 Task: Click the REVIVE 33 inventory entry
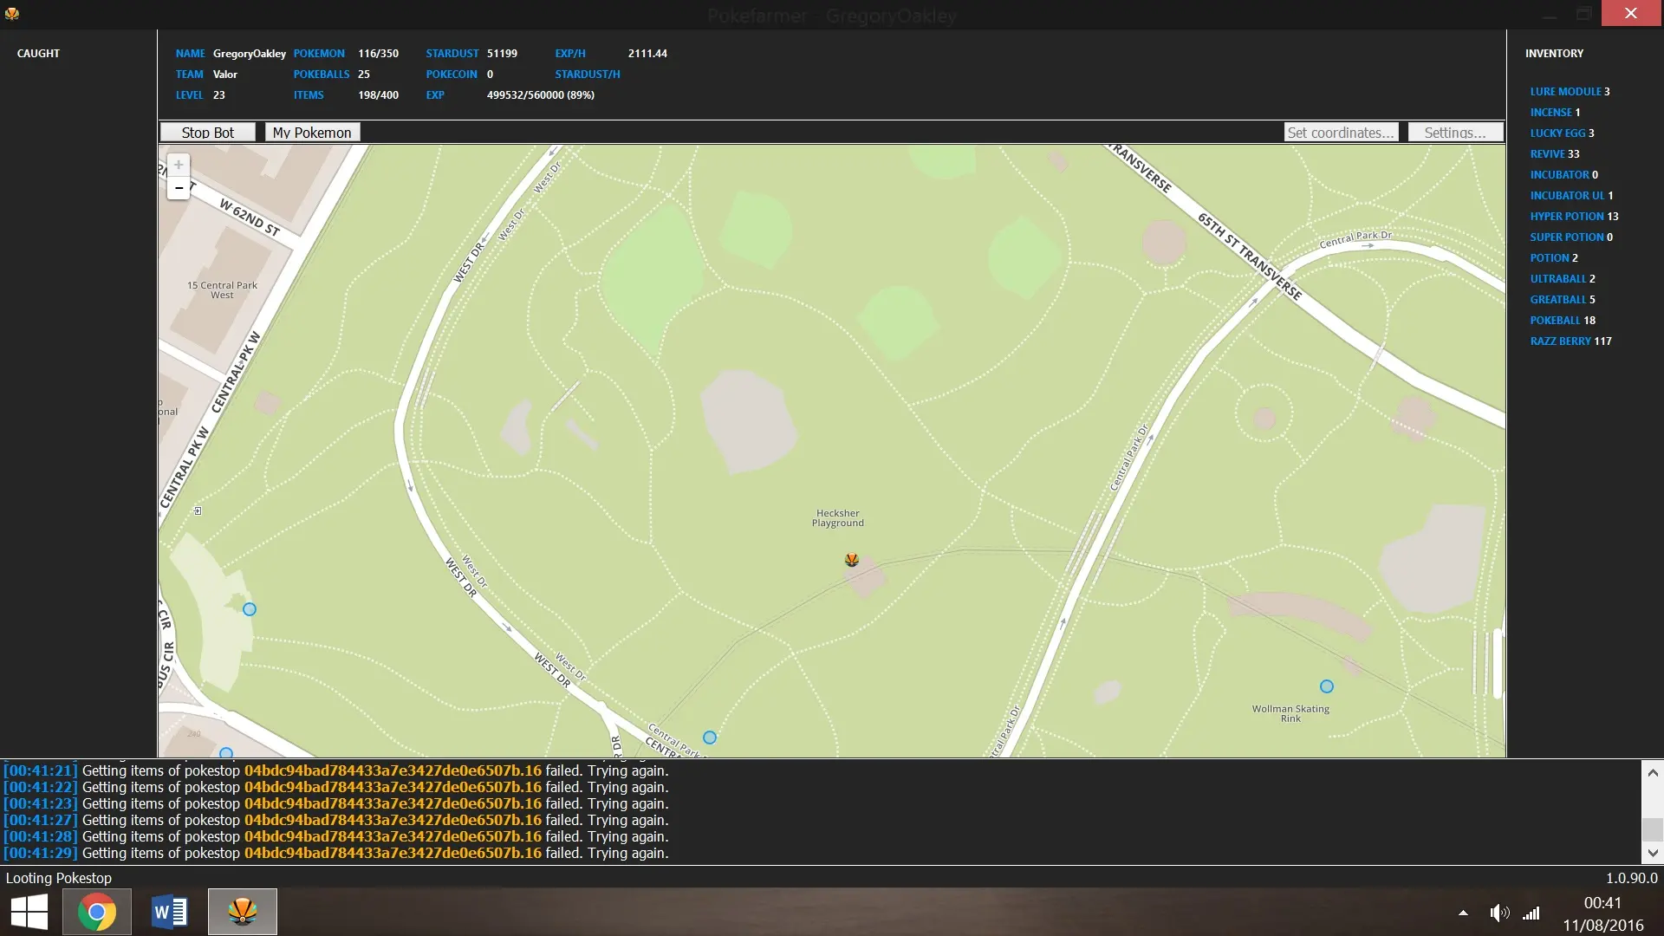point(1555,153)
